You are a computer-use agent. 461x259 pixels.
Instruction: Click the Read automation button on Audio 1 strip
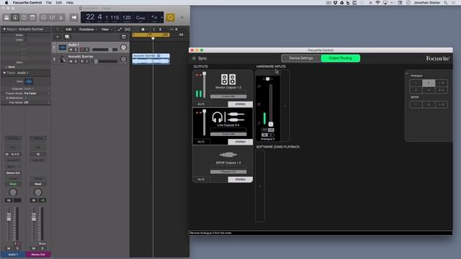[x=13, y=184]
